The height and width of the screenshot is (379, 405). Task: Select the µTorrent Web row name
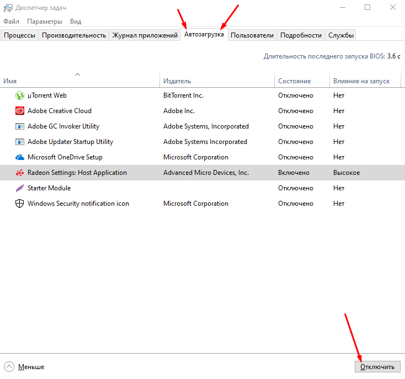click(47, 95)
